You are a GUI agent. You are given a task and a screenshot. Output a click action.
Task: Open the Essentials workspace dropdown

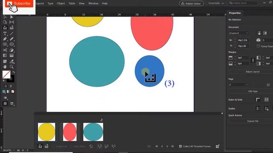click(x=216, y=3)
